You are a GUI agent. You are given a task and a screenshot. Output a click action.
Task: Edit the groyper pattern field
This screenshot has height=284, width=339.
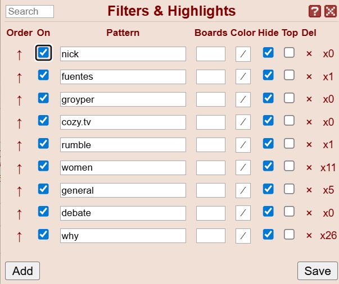(x=123, y=99)
